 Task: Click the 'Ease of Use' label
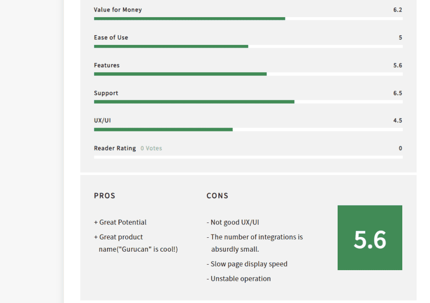pos(111,37)
